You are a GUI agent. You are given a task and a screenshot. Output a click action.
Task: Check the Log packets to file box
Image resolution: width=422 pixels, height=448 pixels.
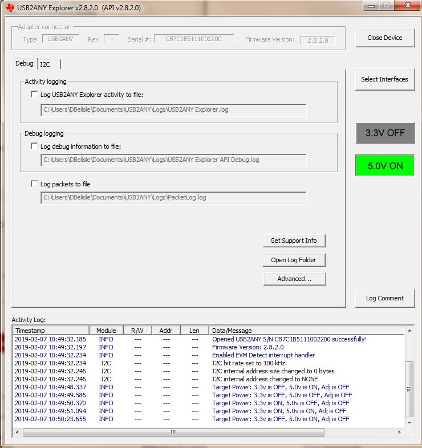pos(34,184)
